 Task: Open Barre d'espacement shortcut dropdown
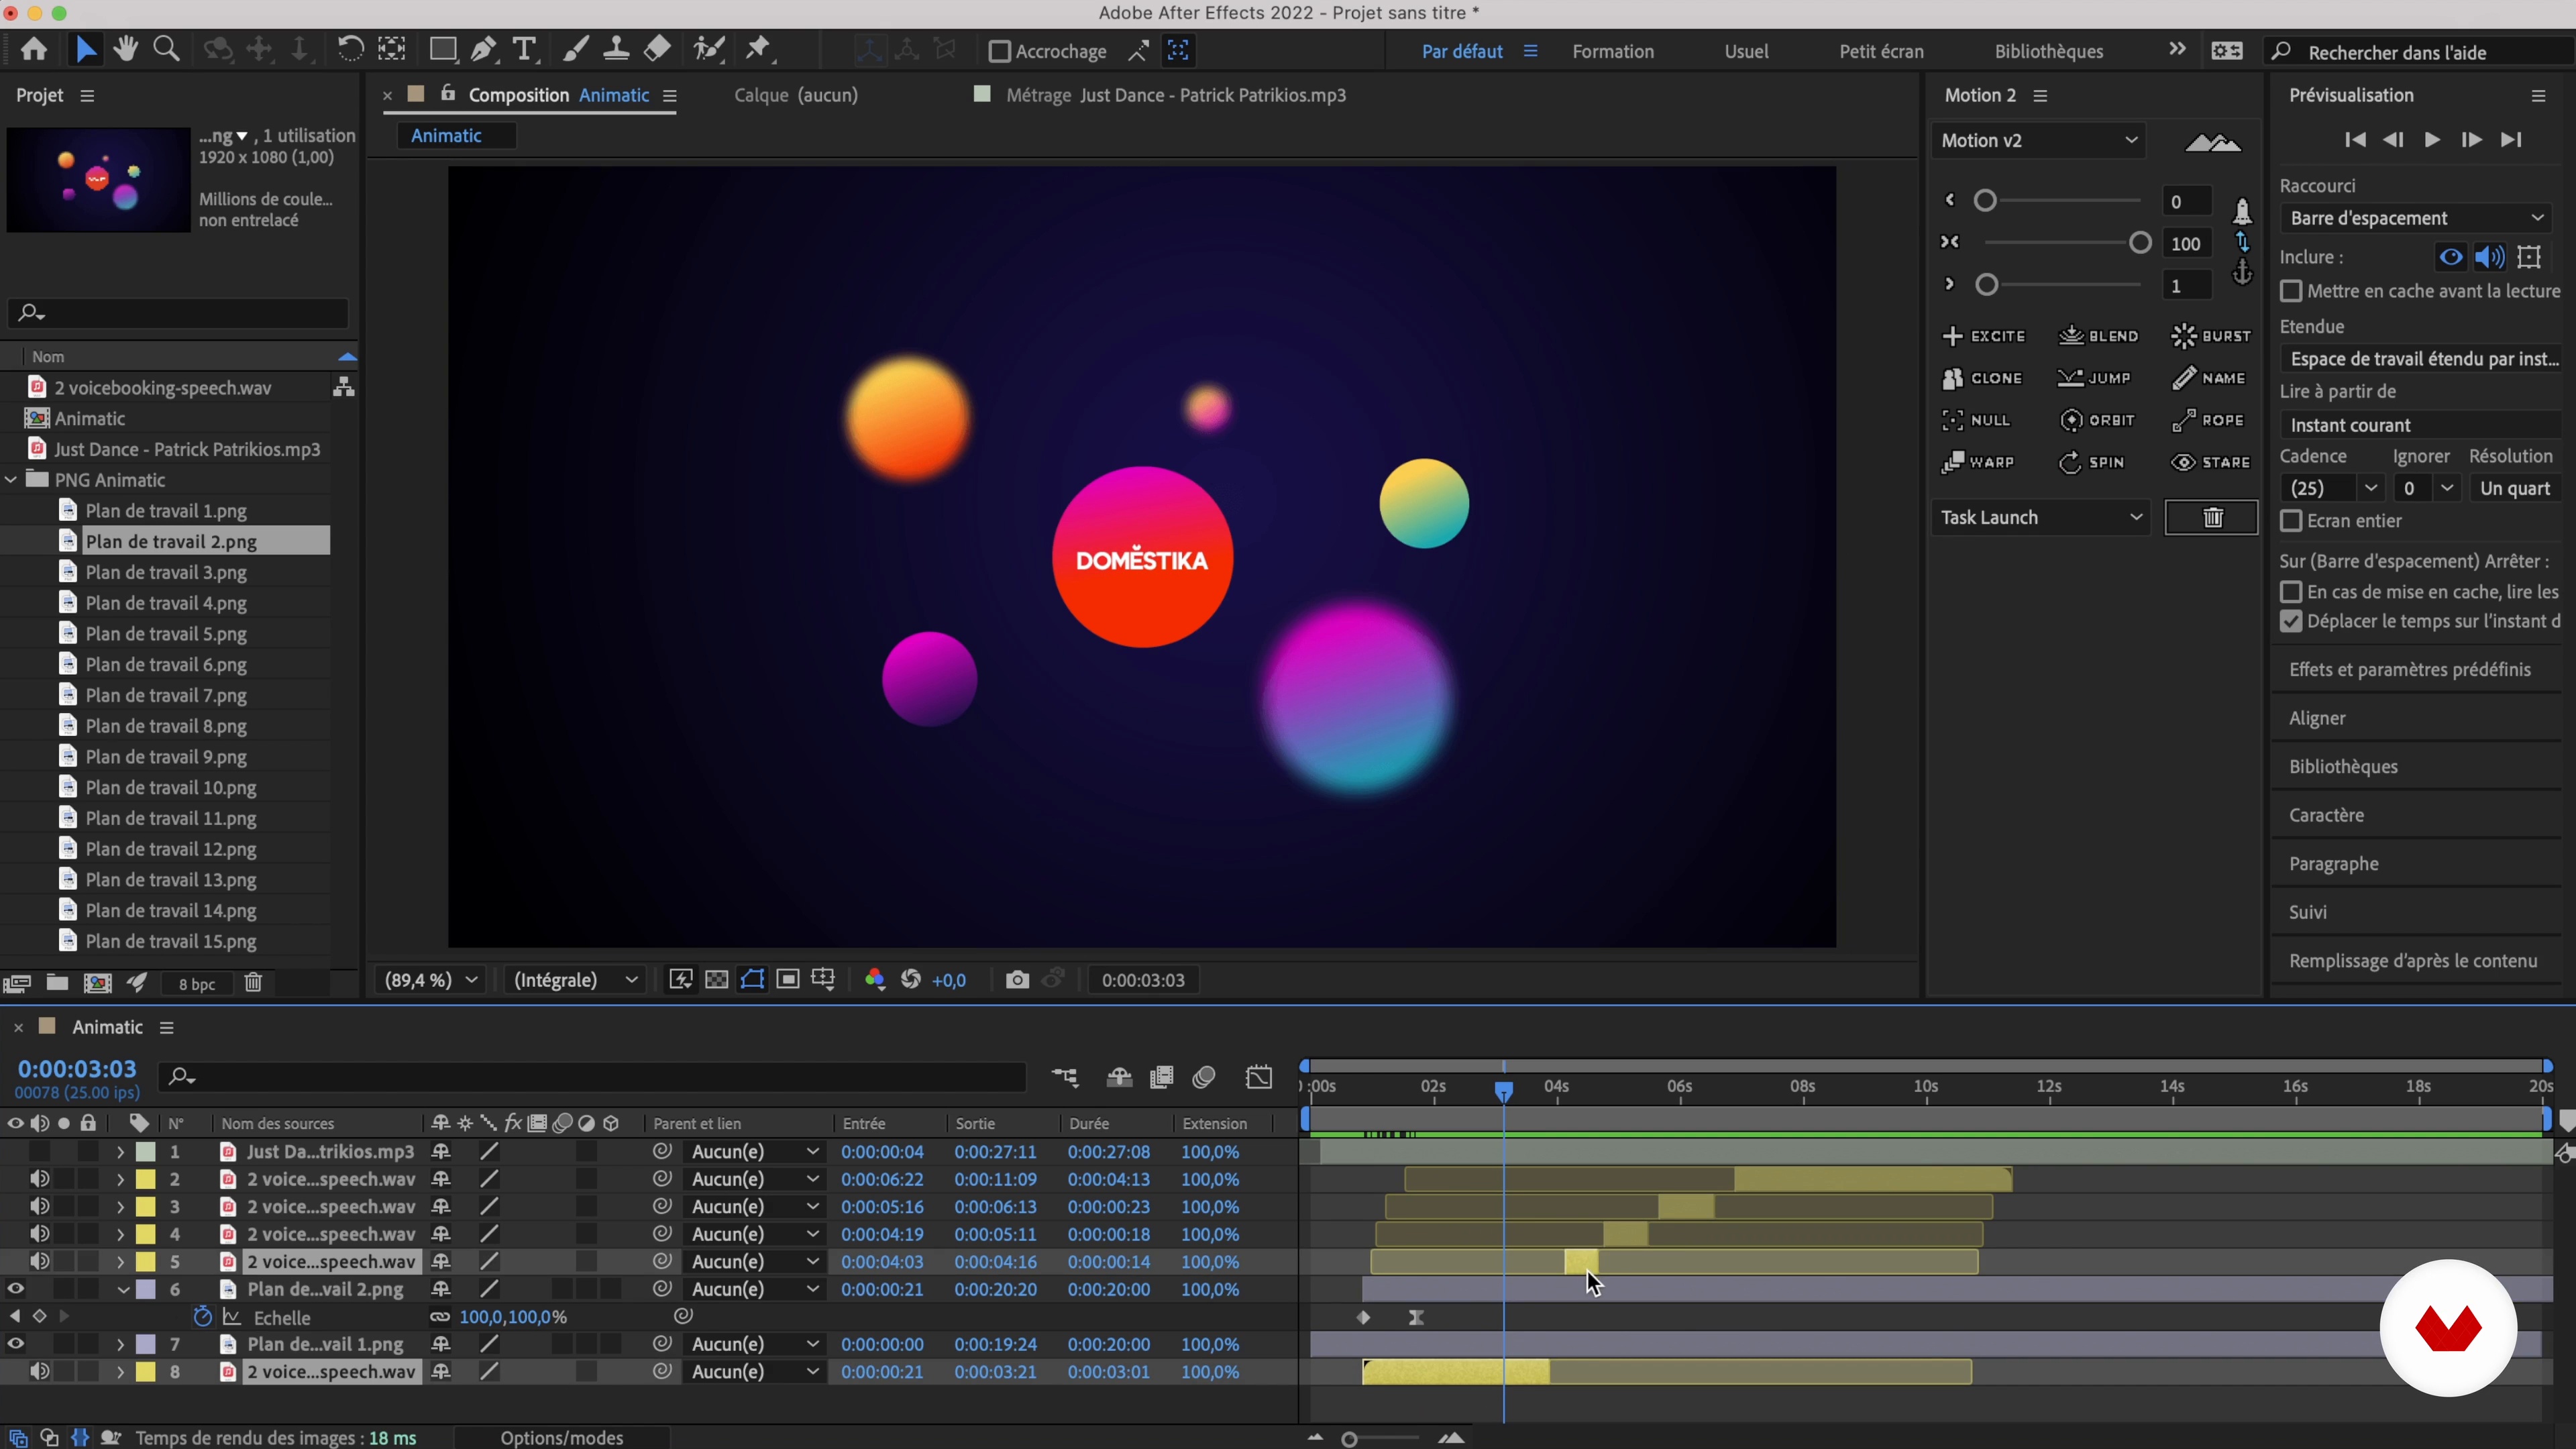tap(2416, 218)
